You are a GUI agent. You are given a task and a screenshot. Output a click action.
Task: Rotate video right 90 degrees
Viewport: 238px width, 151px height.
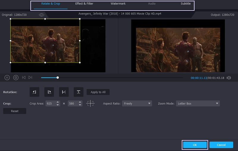click(x=49, y=92)
